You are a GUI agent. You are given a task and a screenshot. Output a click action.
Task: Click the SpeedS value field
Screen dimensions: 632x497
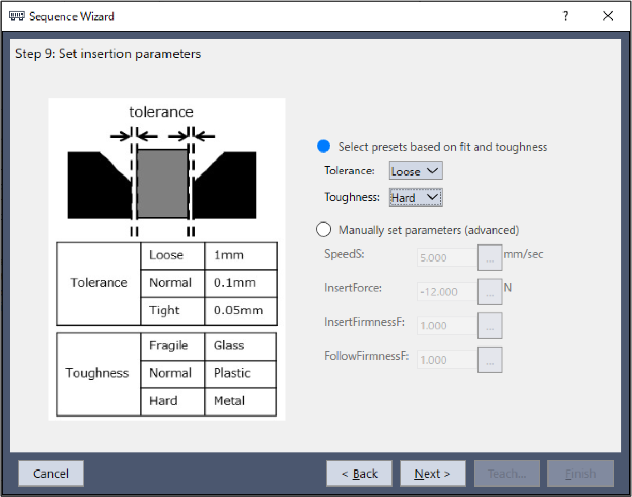447,258
